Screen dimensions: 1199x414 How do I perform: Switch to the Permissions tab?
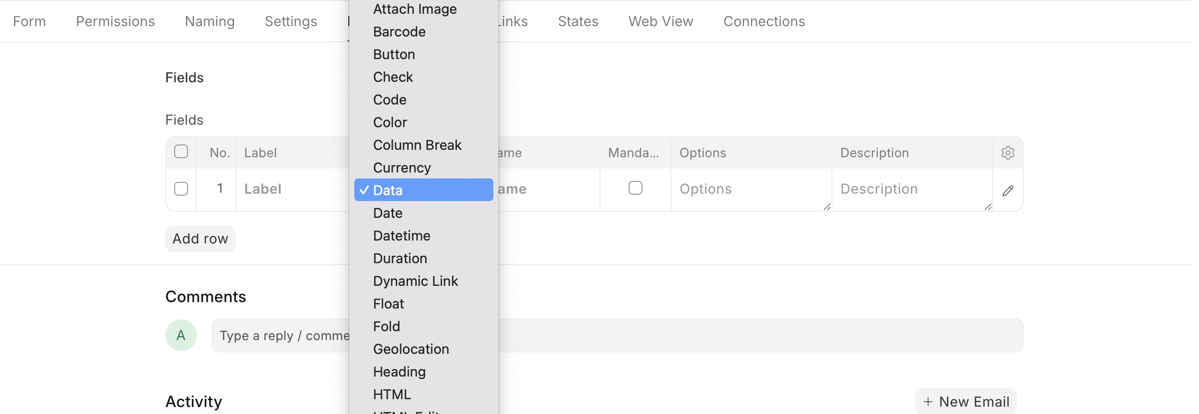[x=115, y=21]
